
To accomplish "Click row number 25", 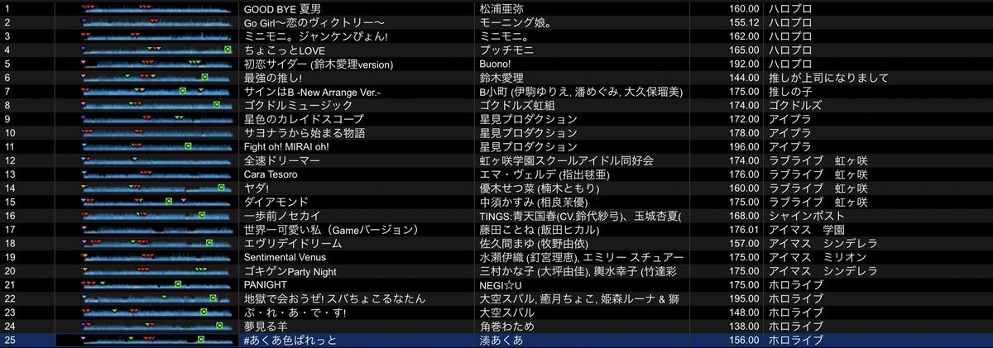I will (x=9, y=341).
